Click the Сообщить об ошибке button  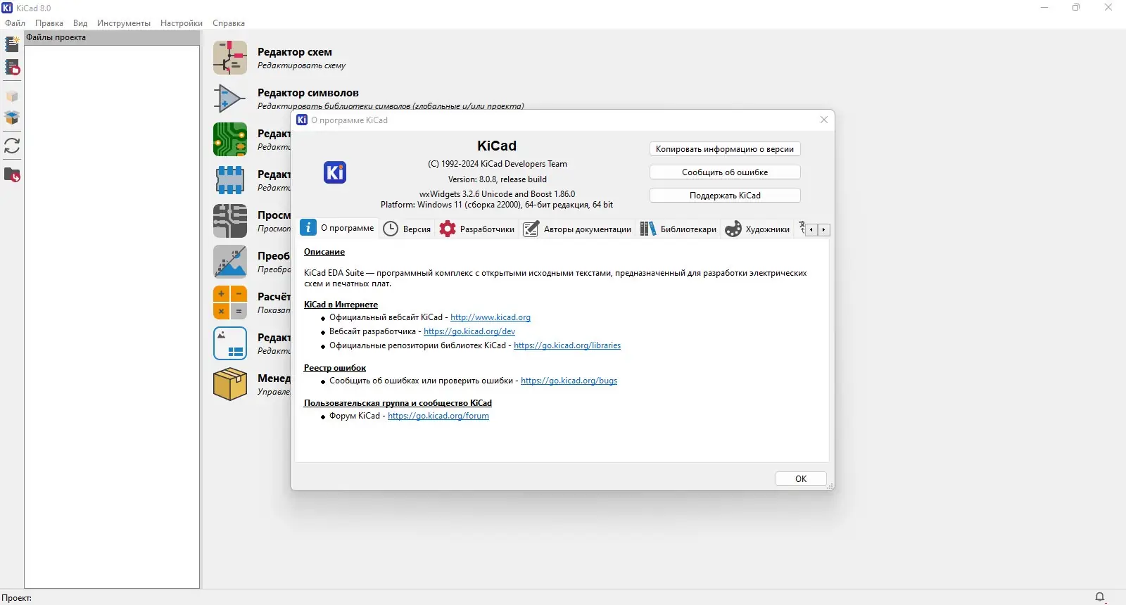pos(725,172)
